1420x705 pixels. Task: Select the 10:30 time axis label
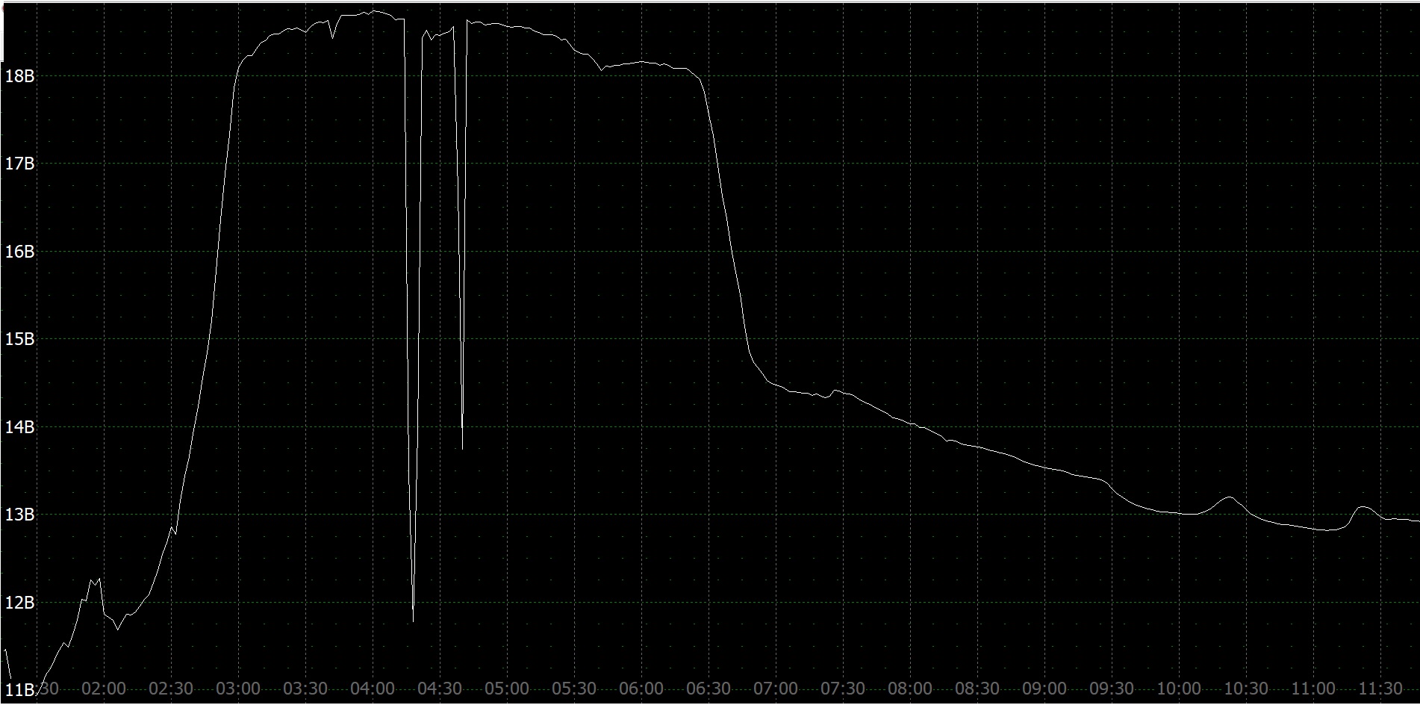pyautogui.click(x=1245, y=689)
